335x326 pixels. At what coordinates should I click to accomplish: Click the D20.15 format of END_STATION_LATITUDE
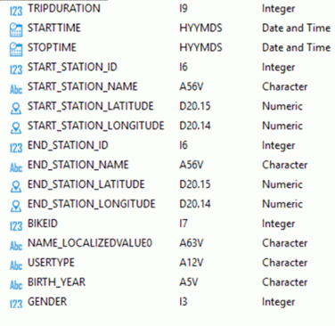coord(195,184)
